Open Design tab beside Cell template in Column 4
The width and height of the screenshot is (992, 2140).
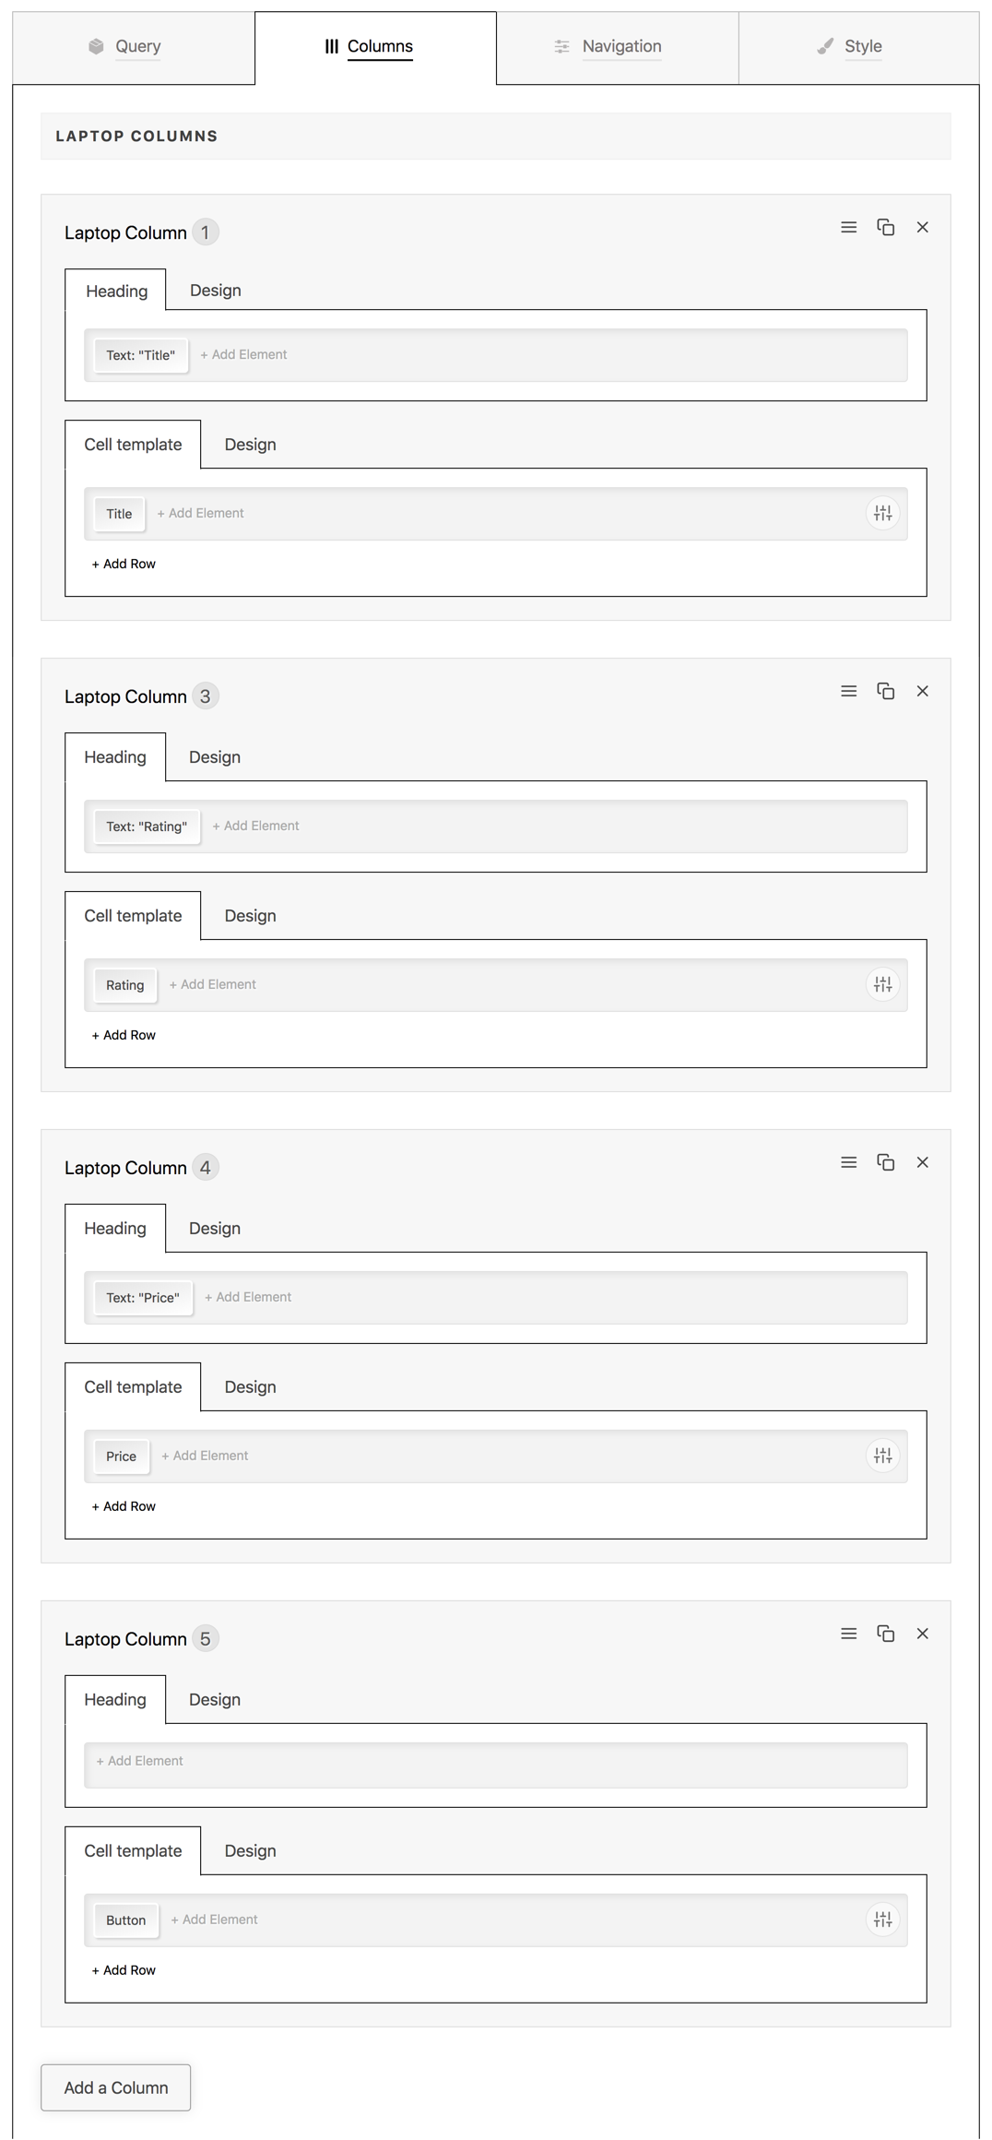coord(250,1387)
